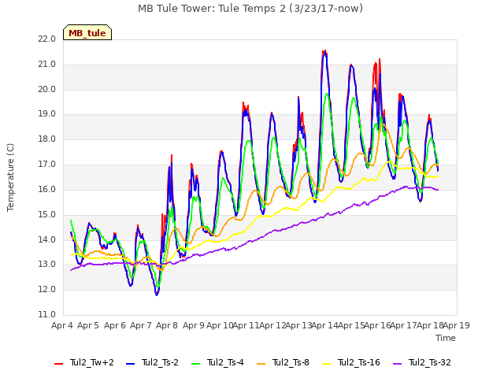Click the blue Tul2_Ts-2 legend swatch
Image resolution: width=504 pixels, height=378 pixels.
pyautogui.click(x=130, y=364)
